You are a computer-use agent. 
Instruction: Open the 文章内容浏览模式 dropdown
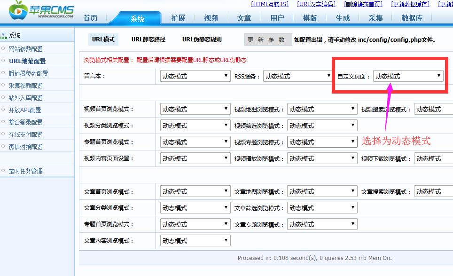coord(195,240)
